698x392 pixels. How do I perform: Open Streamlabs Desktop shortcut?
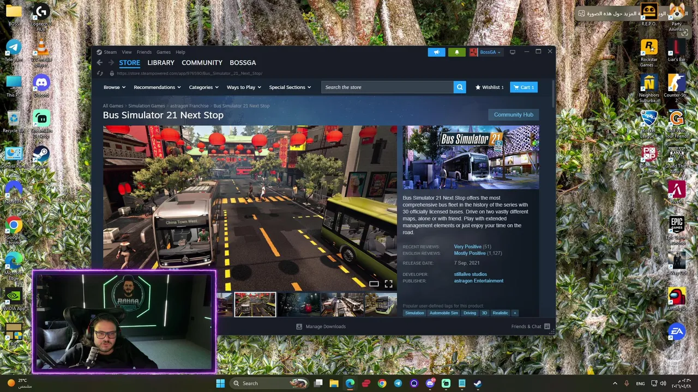tap(41, 125)
